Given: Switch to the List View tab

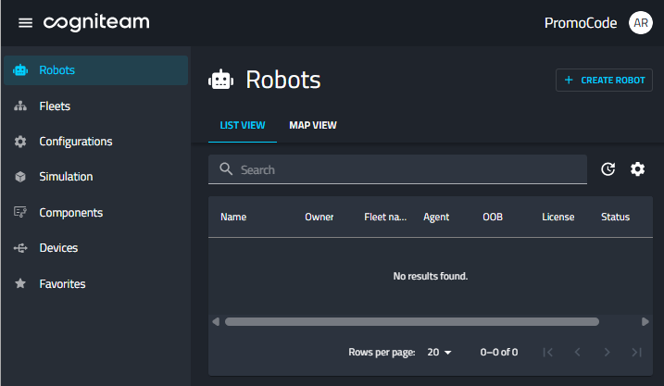Looking at the screenshot, I should tap(243, 125).
